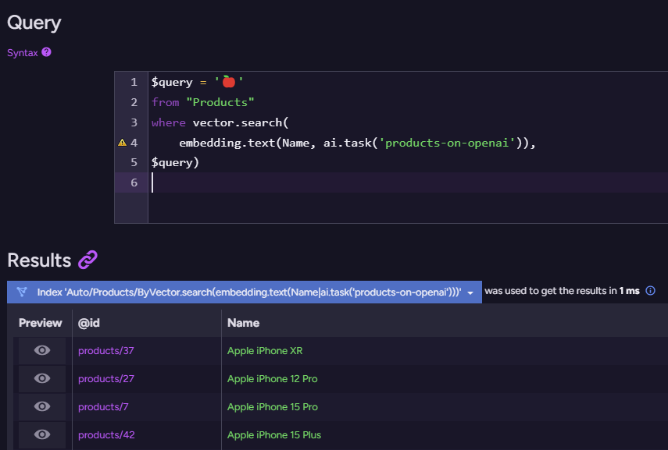Click the Name column header
This screenshot has width=668, height=450.
(x=243, y=323)
